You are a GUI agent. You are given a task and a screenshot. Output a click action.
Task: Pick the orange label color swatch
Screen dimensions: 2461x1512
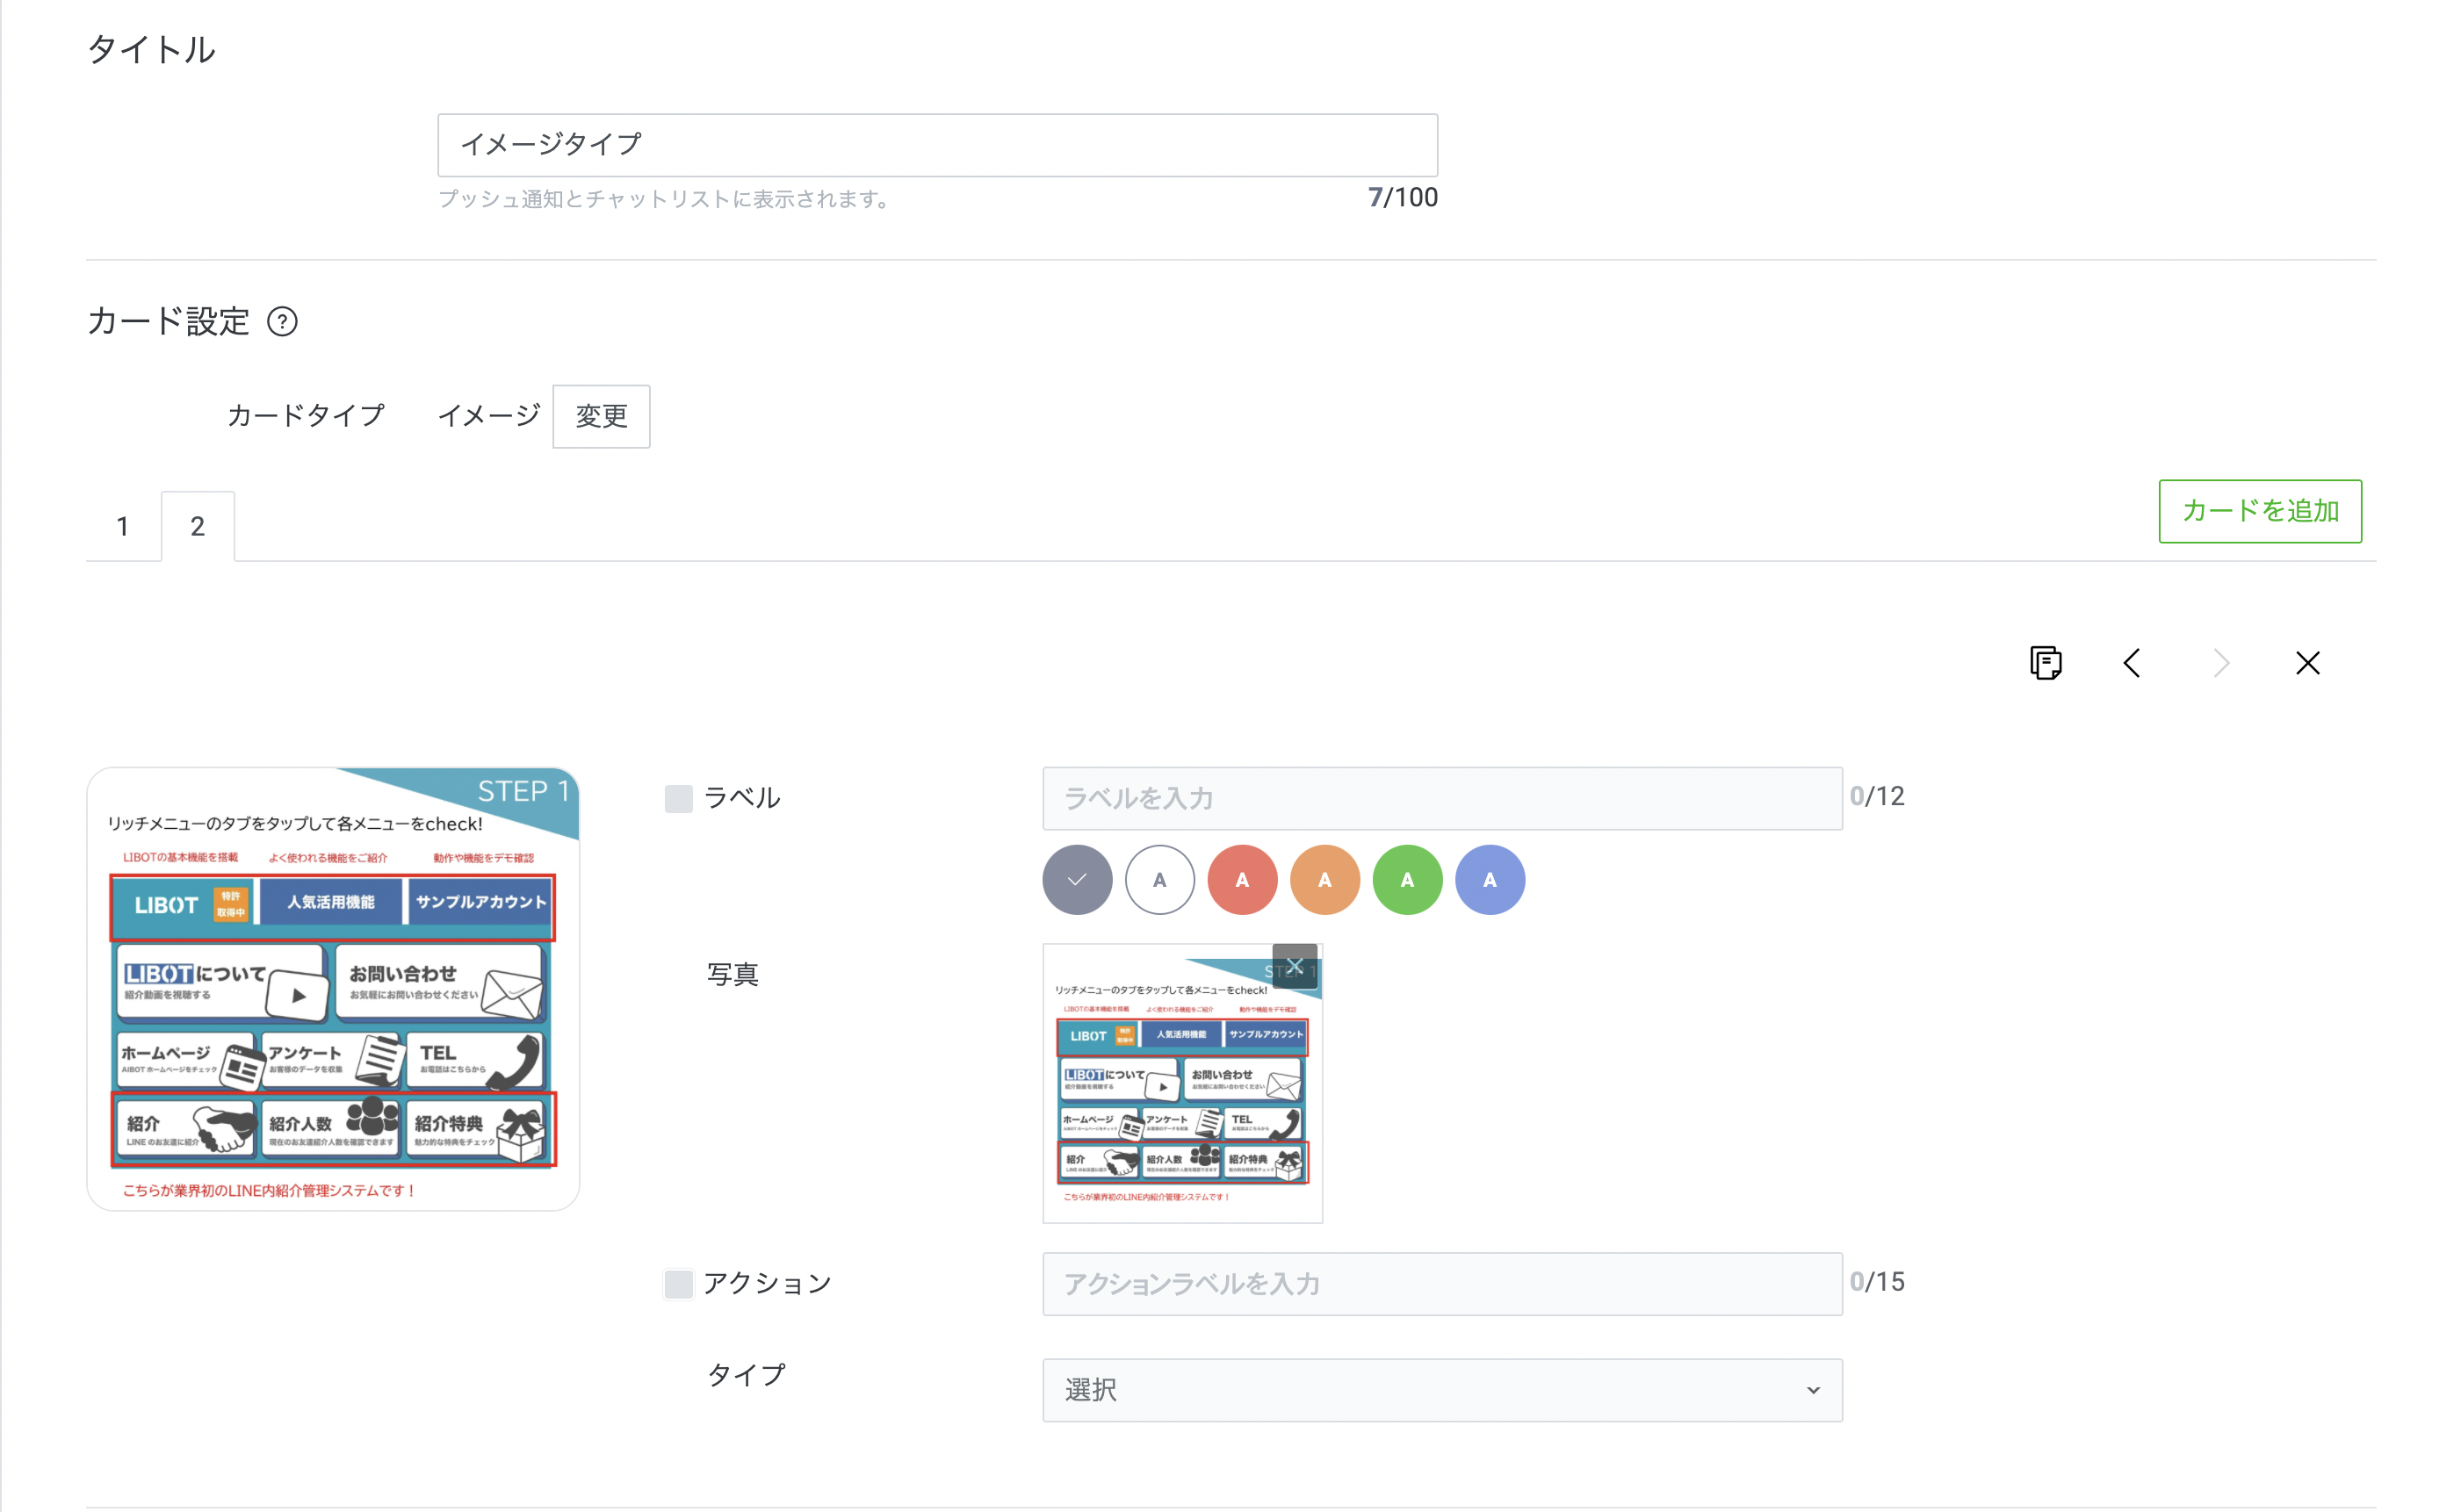point(1325,880)
